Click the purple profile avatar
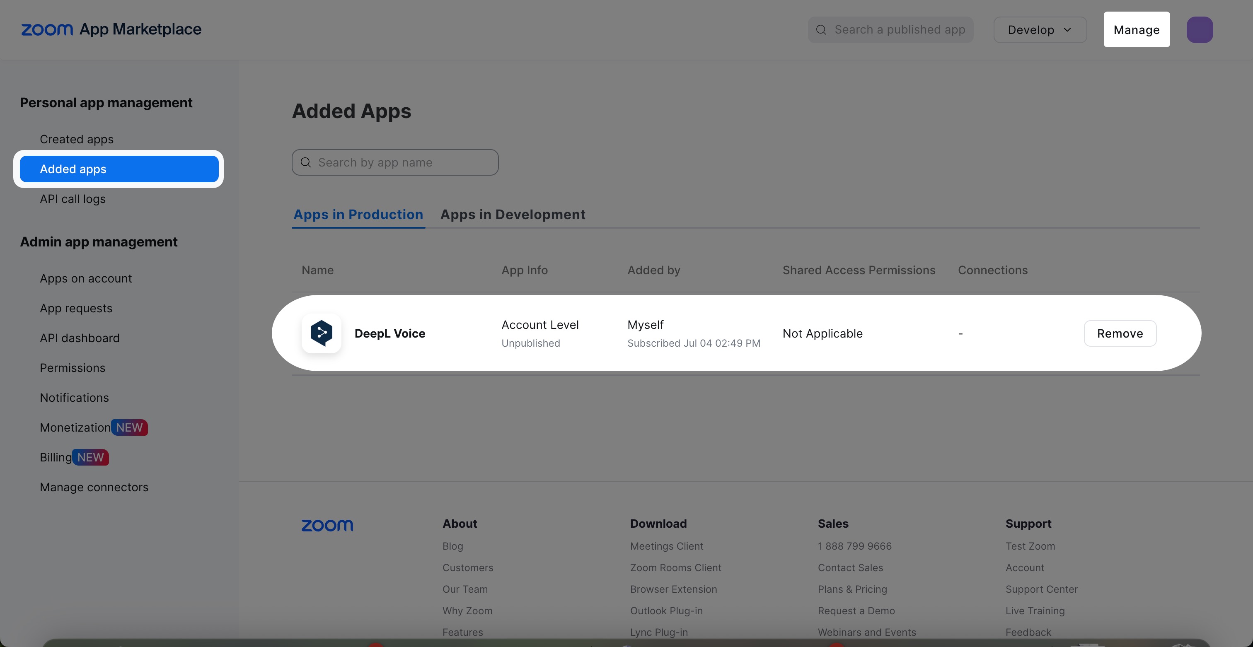 (x=1199, y=30)
